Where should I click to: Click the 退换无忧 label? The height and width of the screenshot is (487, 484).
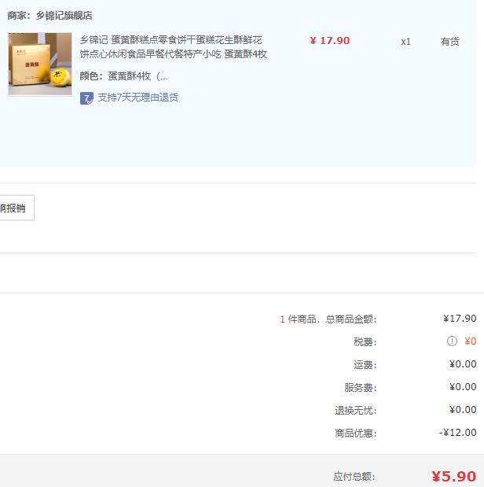tap(356, 410)
